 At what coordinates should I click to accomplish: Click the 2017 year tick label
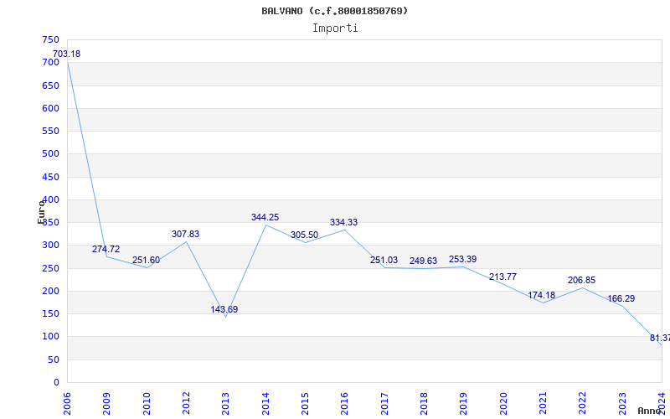pyautogui.click(x=384, y=404)
